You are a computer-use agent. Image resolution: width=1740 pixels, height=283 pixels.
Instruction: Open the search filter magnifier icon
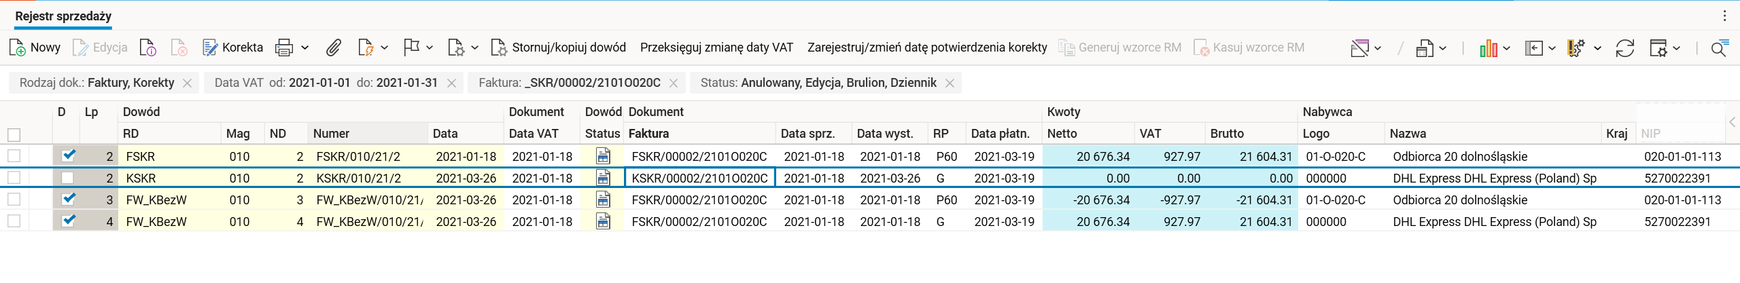(1718, 48)
